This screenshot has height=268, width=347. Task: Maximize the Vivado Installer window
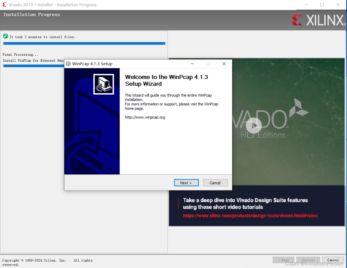point(322,5)
